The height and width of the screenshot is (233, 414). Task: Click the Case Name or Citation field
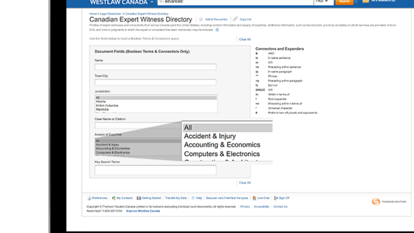coord(138,125)
